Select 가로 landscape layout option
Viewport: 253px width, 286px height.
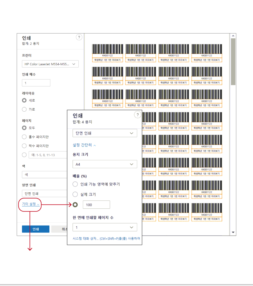click(x=24, y=109)
